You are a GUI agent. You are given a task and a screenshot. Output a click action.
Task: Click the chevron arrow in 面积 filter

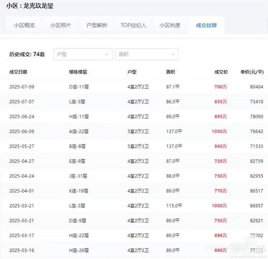tap(173, 54)
